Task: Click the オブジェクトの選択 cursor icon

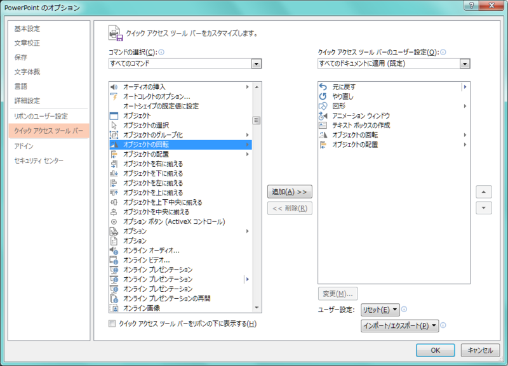Action: click(x=114, y=125)
